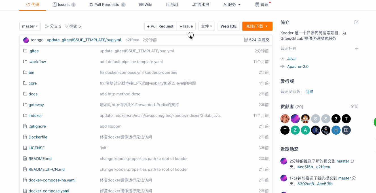Click the file icon beside .gitignore
Viewport: 376px width, 193px height.
pyautogui.click(x=25, y=126)
